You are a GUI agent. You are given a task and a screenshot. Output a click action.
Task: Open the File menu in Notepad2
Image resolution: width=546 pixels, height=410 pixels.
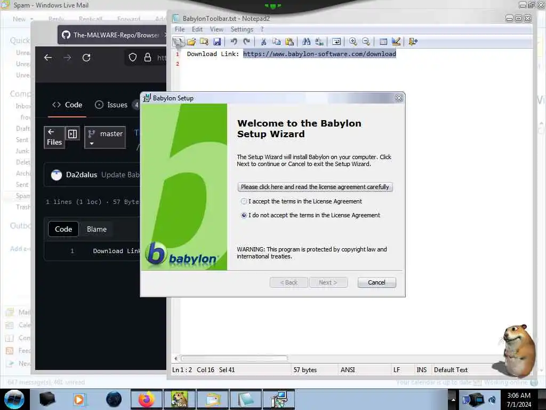tap(180, 29)
